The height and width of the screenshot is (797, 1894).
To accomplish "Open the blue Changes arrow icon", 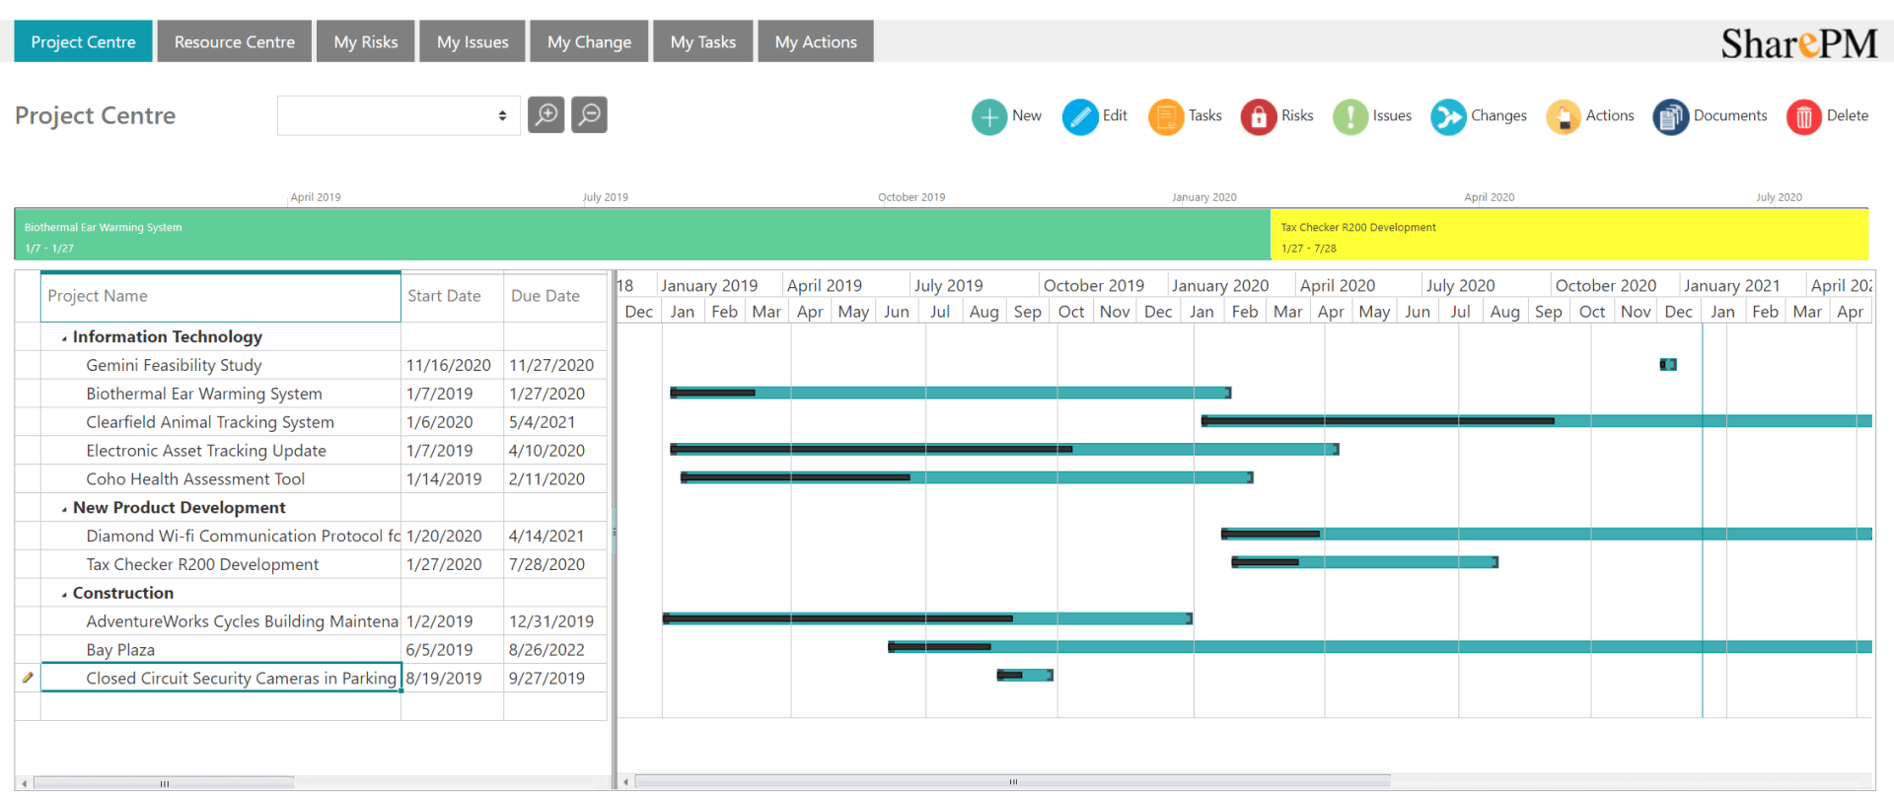I will pyautogui.click(x=1448, y=116).
